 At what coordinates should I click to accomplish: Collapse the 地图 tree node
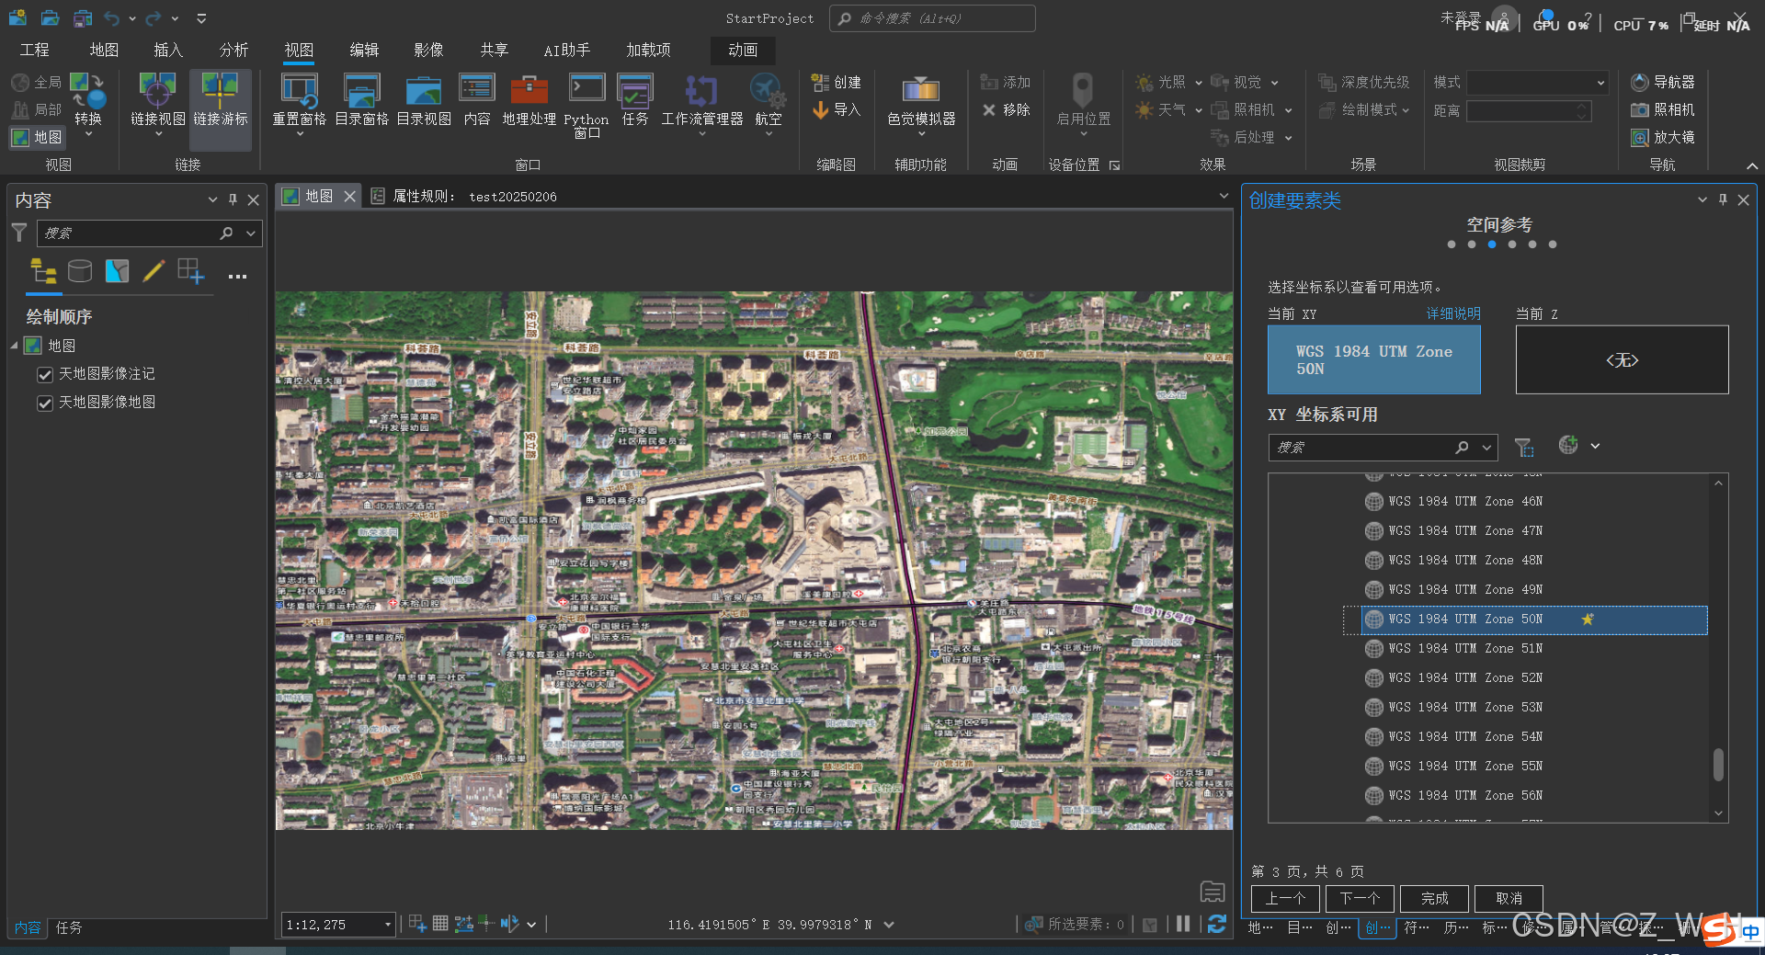click(14, 347)
